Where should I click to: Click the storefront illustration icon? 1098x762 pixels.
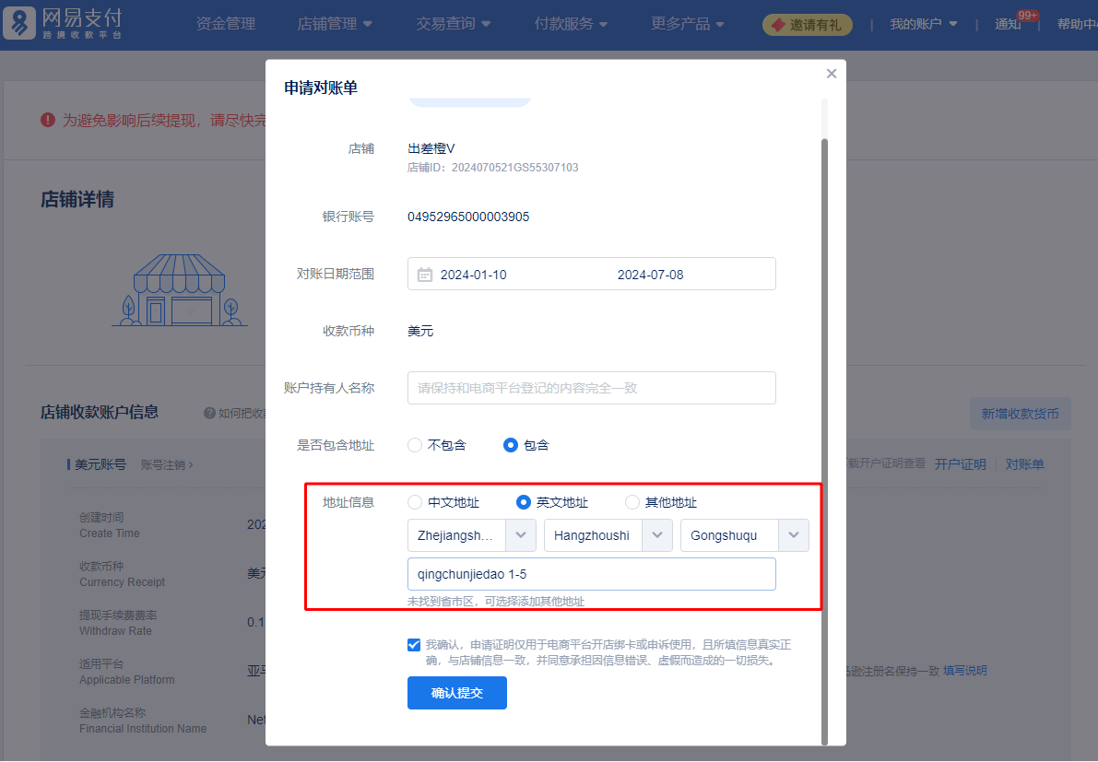180,289
